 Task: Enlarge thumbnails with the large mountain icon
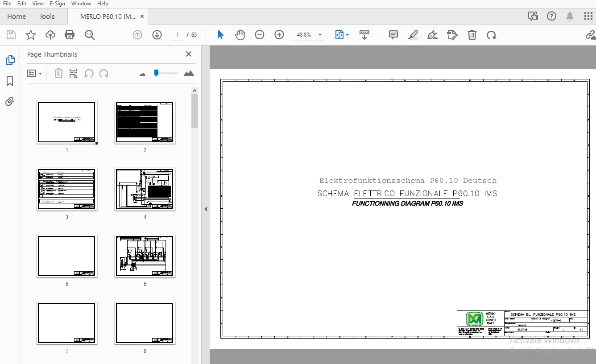coord(189,73)
